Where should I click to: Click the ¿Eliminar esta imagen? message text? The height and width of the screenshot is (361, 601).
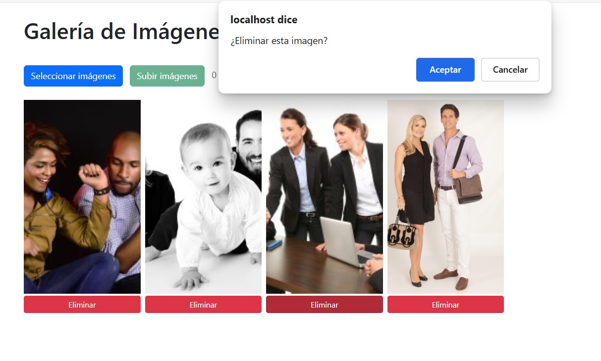[x=279, y=41]
